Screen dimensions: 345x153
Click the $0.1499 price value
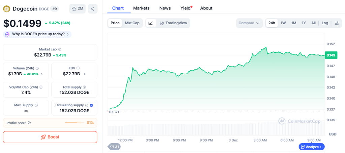[x=22, y=23]
